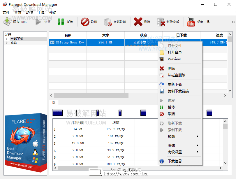Click the segments table horizontal scrollbar thumb

78,168
